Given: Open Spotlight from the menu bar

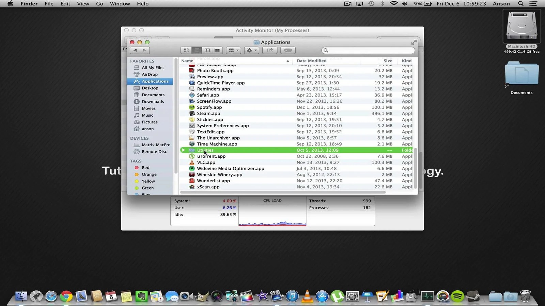Looking at the screenshot, I should (x=520, y=4).
